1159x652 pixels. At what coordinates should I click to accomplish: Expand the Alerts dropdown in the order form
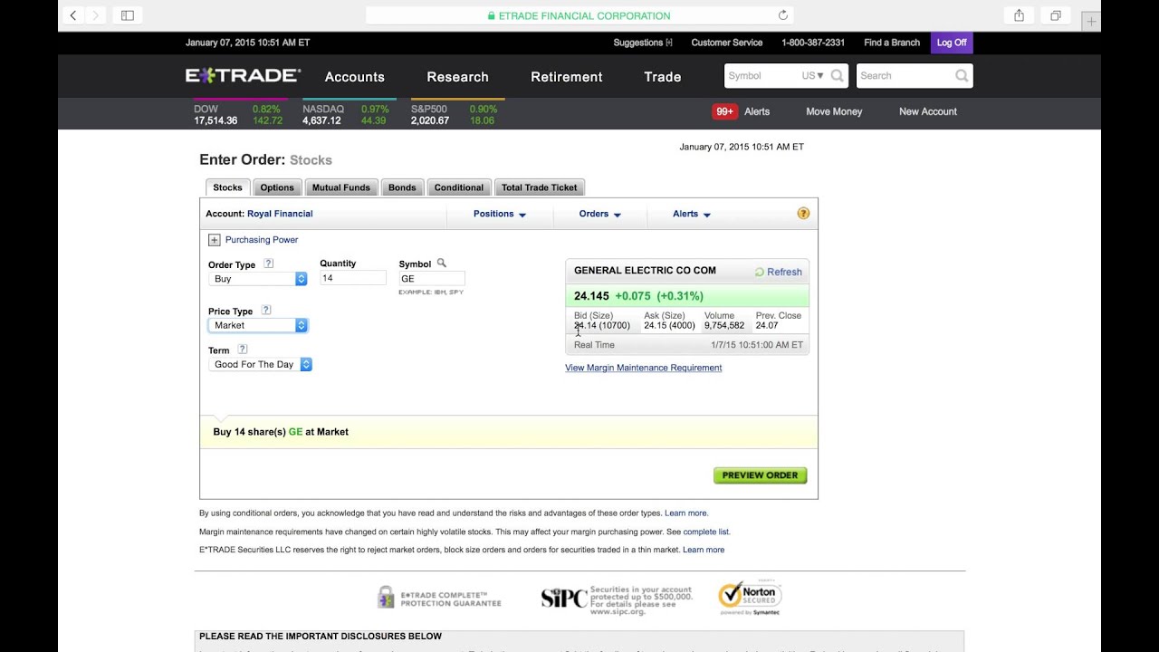pos(692,214)
